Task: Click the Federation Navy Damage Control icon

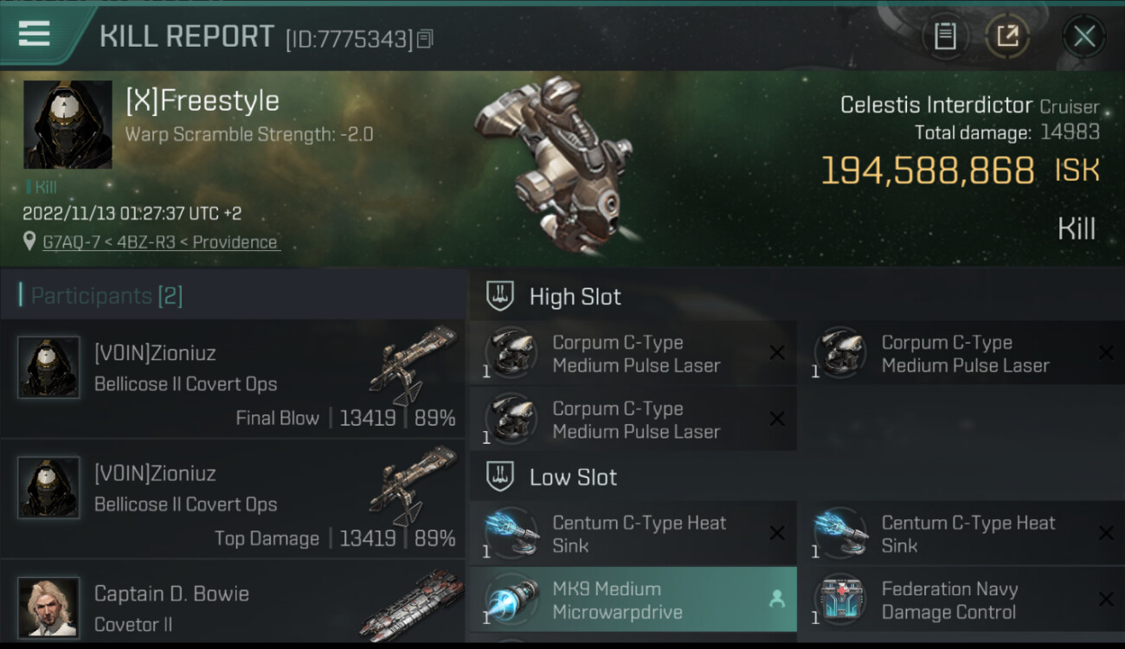Action: point(839,600)
